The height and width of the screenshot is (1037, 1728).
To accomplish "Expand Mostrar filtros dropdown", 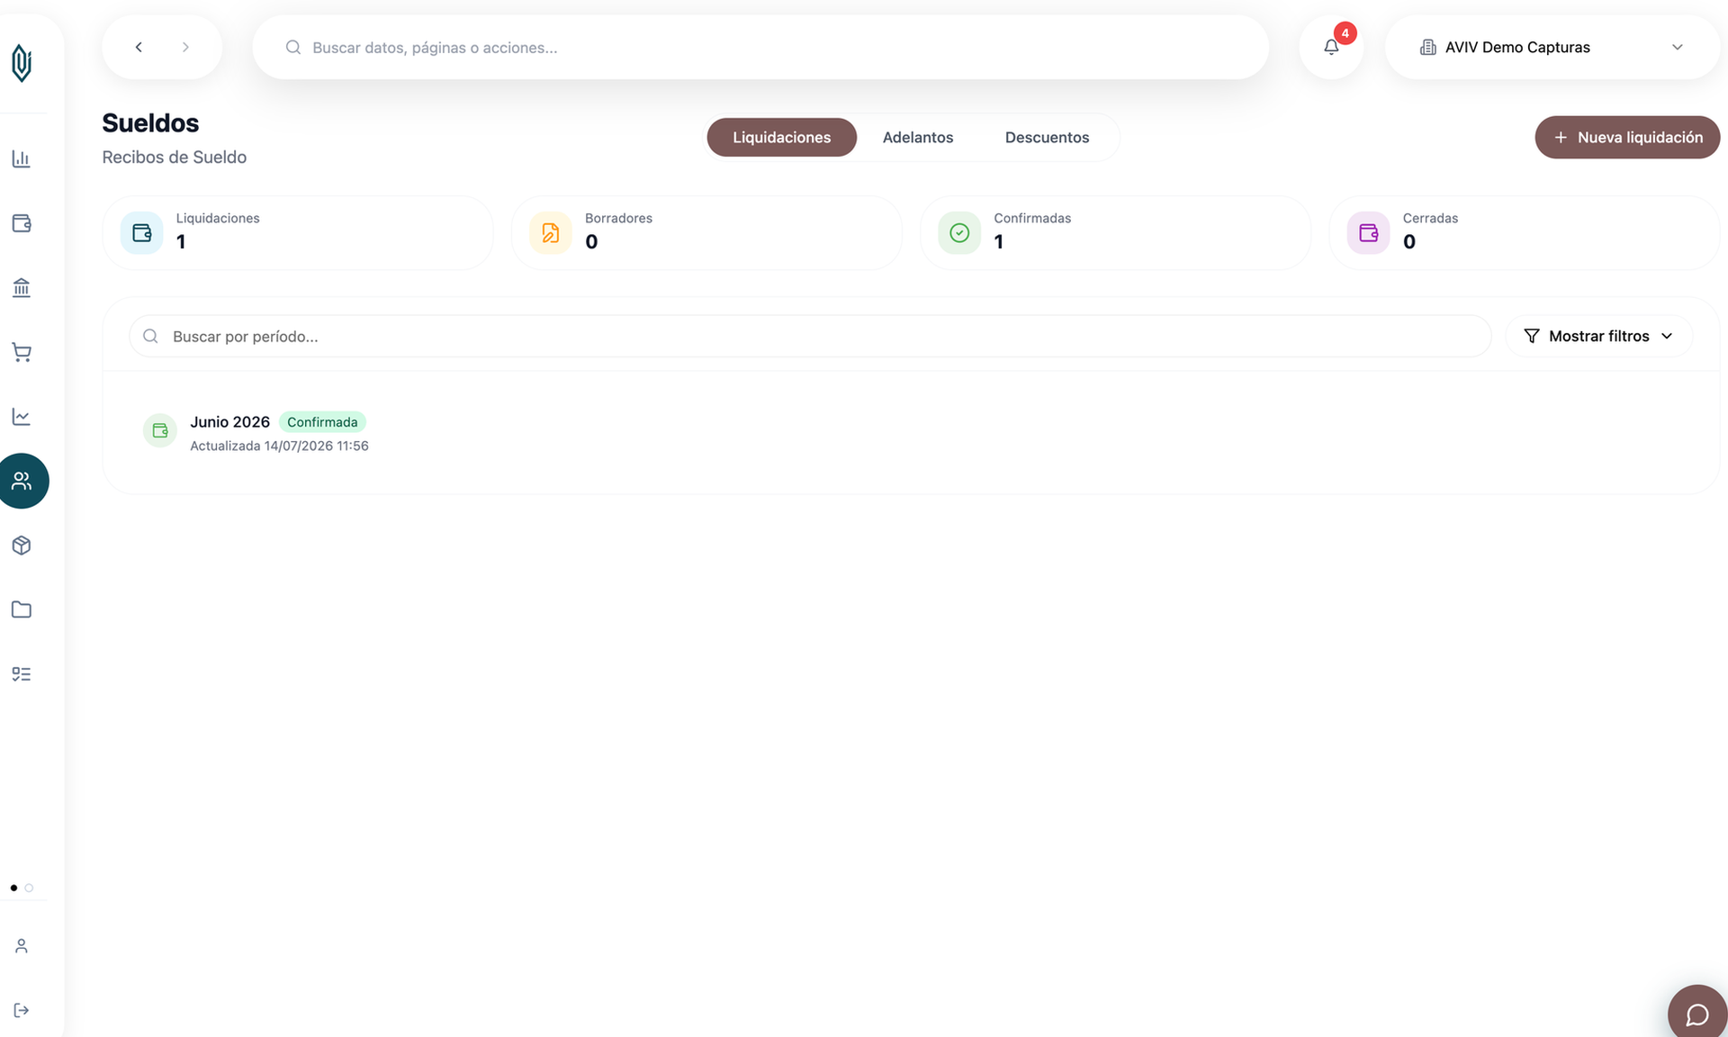I will click(x=1598, y=336).
